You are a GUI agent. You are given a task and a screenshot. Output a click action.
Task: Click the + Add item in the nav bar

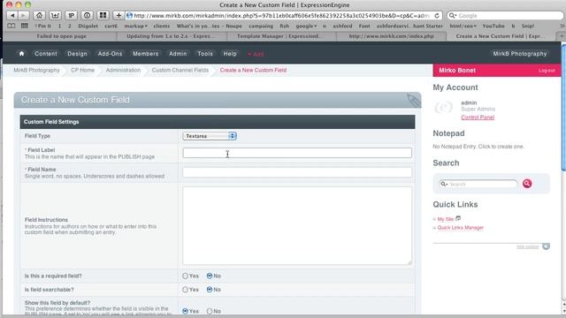(256, 54)
